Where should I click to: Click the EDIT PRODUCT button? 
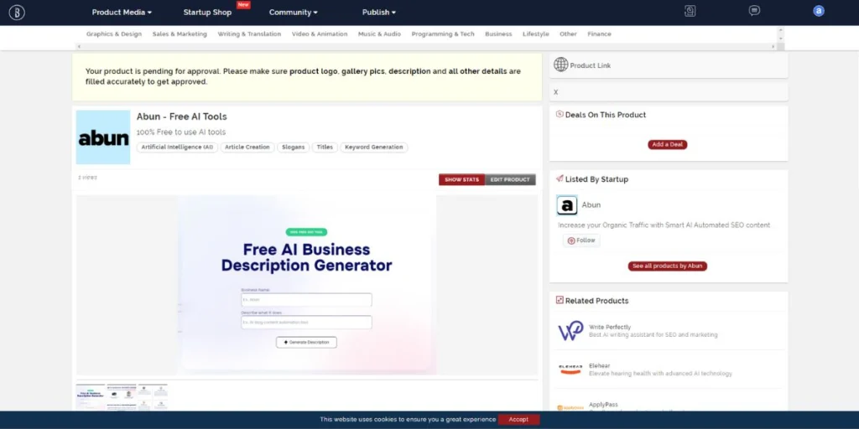click(510, 179)
